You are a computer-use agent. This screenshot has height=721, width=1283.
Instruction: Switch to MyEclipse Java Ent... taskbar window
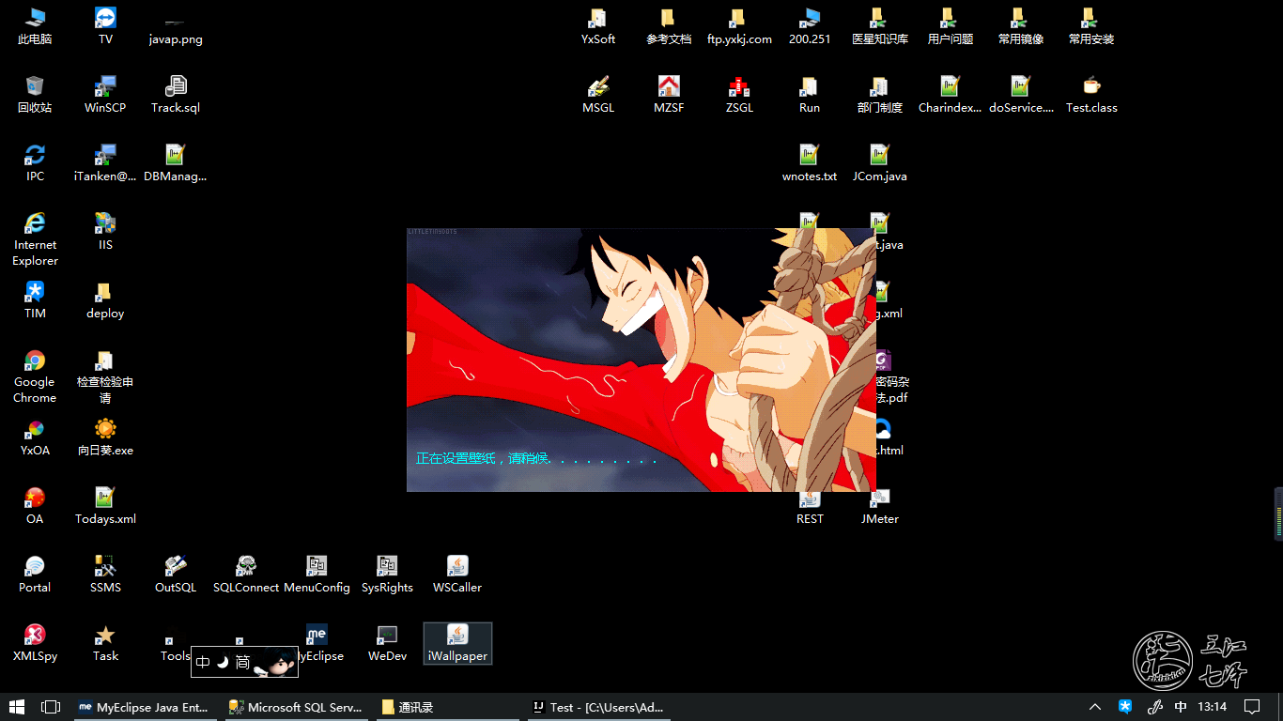[146, 707]
